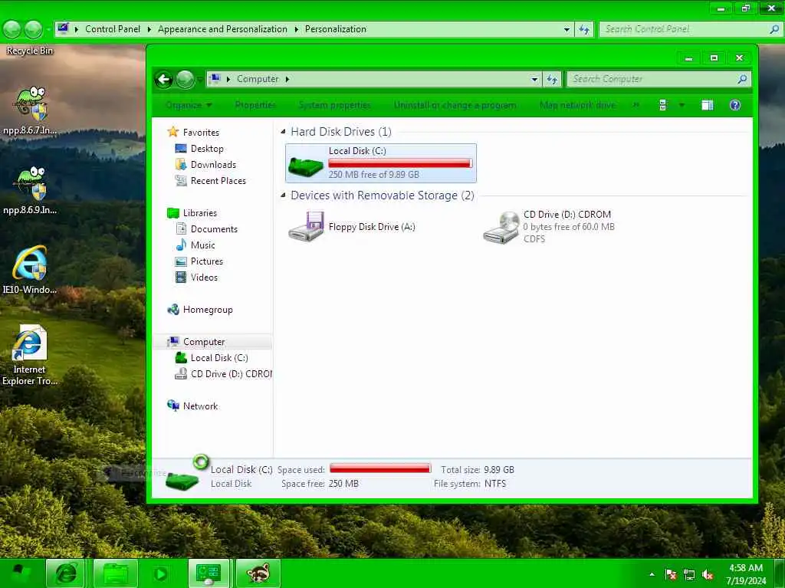Click the Personalization breadcrumb
Viewport: 785px width, 588px height.
(x=336, y=29)
